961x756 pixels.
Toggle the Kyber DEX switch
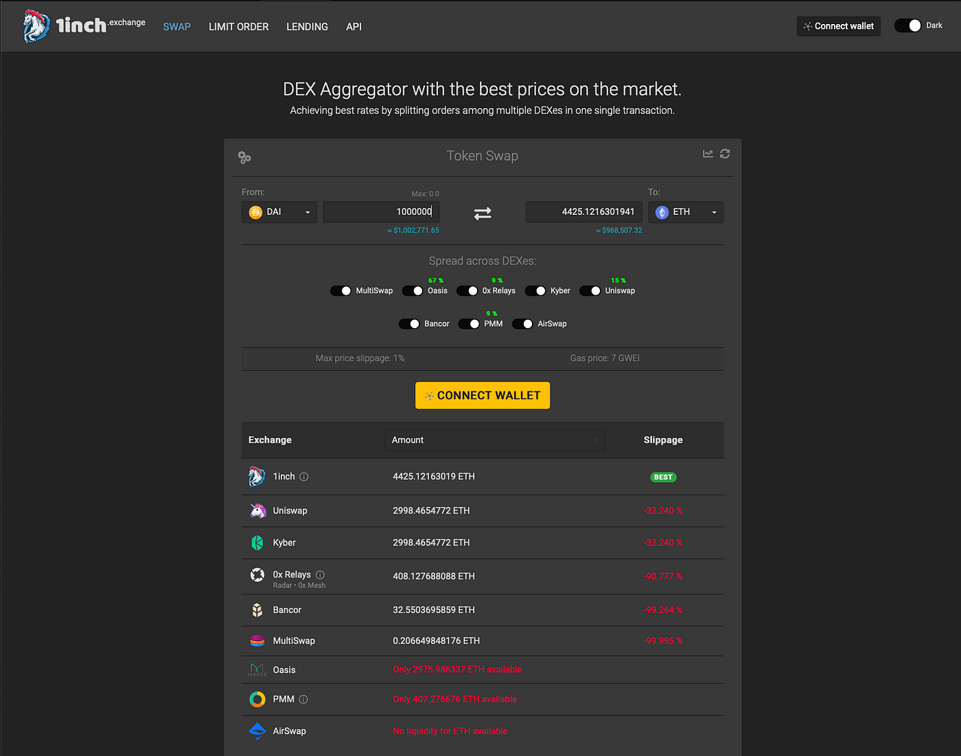pos(535,290)
